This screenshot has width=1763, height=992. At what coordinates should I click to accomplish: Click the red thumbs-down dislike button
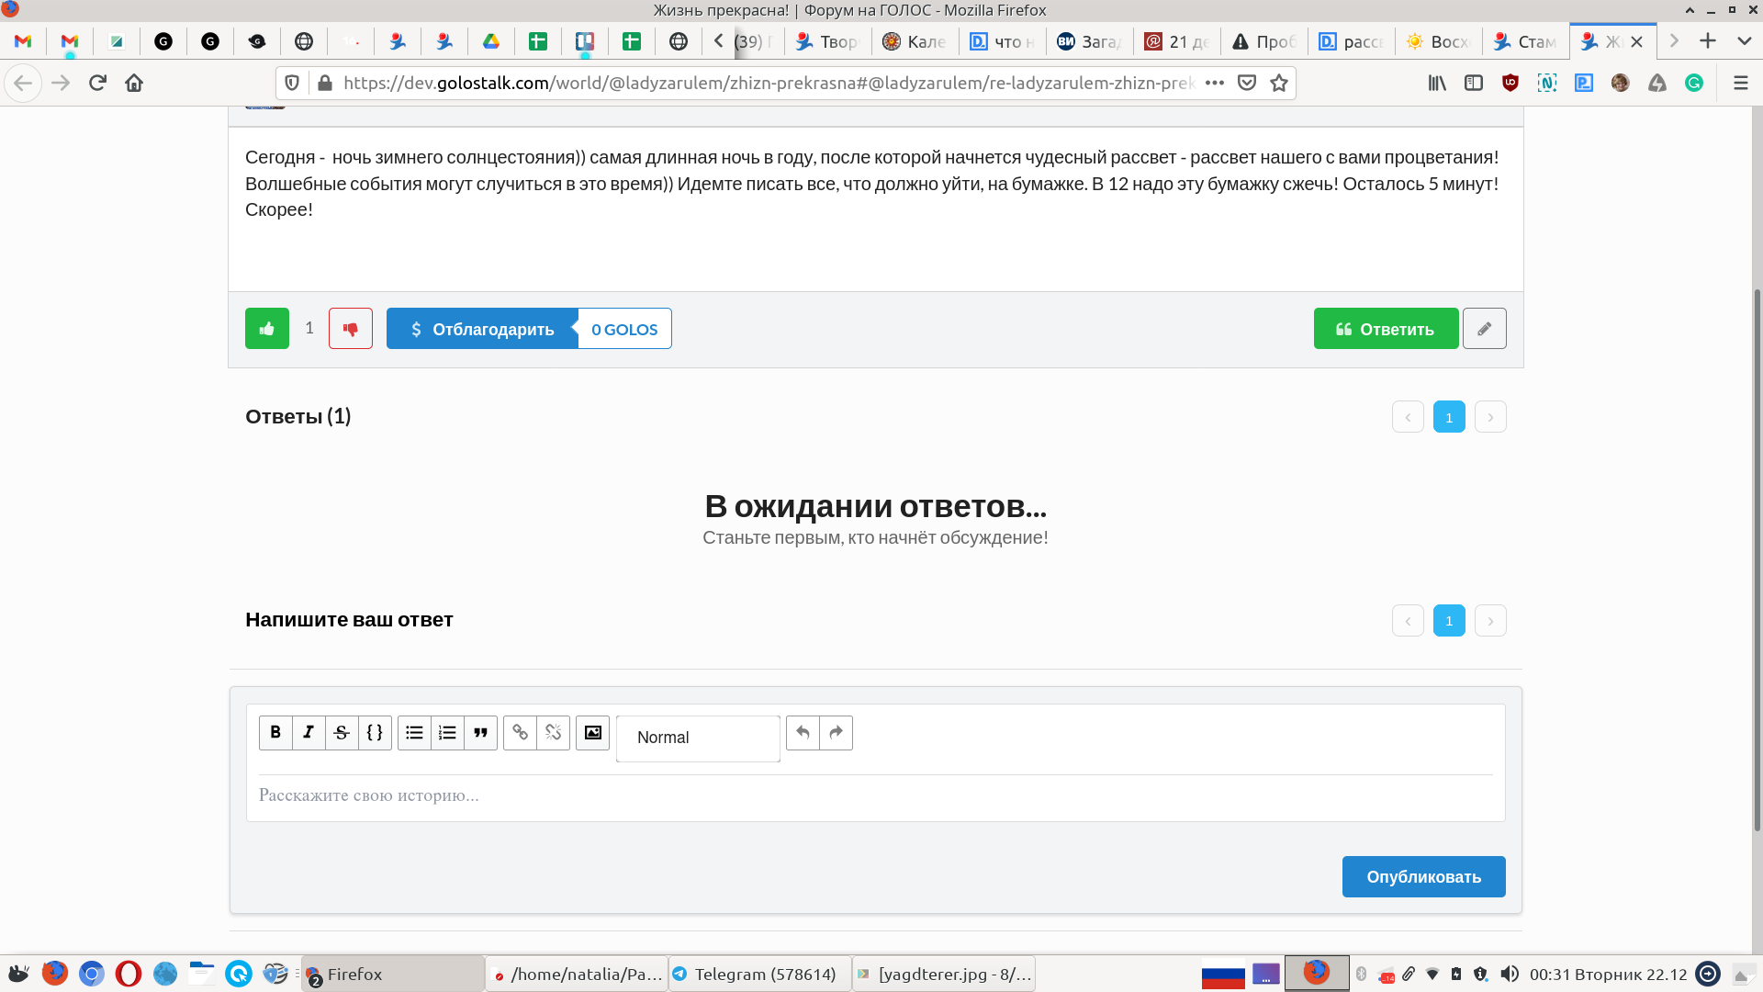[350, 329]
